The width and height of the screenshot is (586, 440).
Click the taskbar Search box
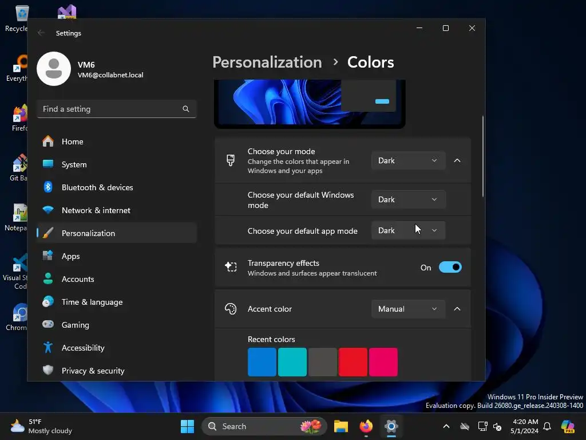point(264,426)
